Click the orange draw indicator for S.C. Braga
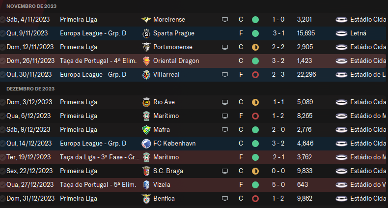This screenshot has width=388, height=208. [x=255, y=171]
